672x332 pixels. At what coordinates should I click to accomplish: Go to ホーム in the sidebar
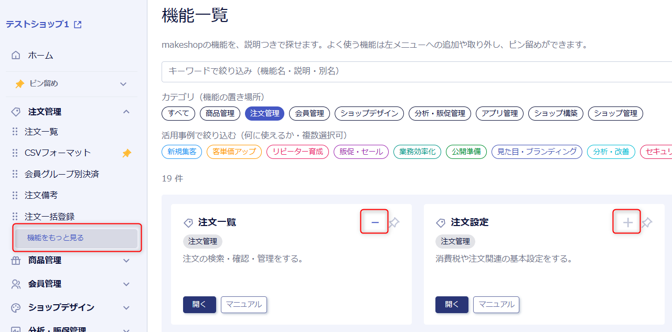pos(40,55)
